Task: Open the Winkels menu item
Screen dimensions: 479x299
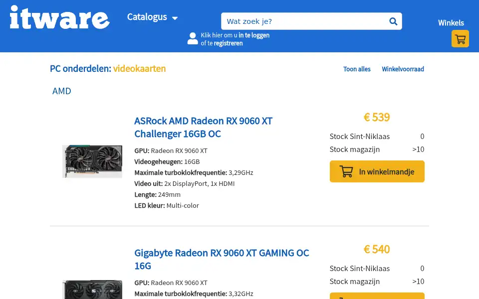Action: [x=451, y=23]
